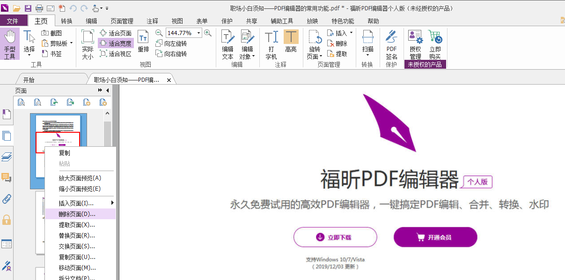Open the File menu (文件)
565x280 pixels.
coord(13,21)
